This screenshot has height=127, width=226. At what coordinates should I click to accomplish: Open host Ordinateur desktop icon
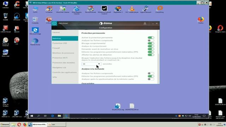[x=6, y=5]
